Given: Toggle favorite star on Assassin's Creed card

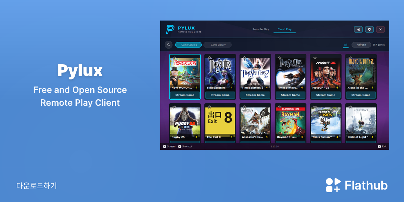Looking at the screenshot, I should point(244,107).
